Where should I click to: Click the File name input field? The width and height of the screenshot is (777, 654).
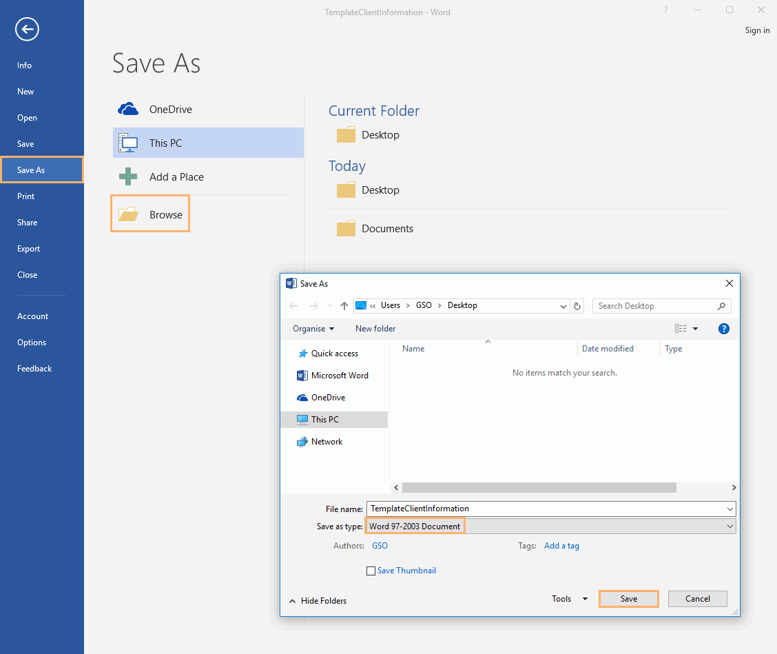[544, 509]
